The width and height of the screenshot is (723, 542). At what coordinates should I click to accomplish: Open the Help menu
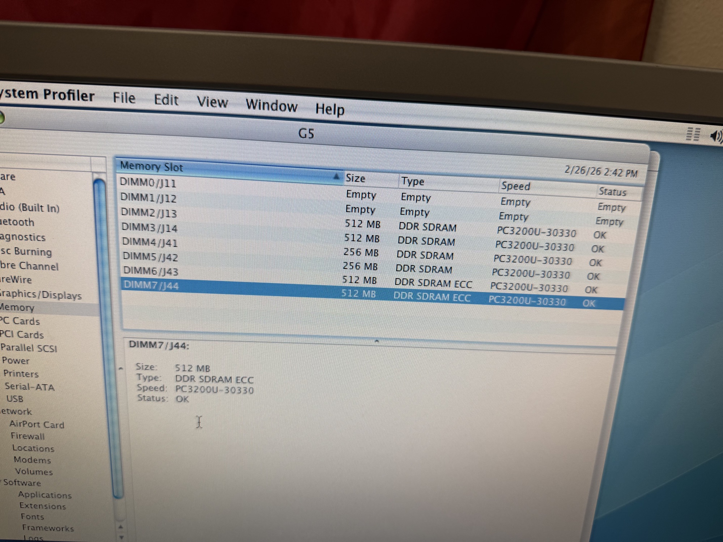(x=329, y=109)
